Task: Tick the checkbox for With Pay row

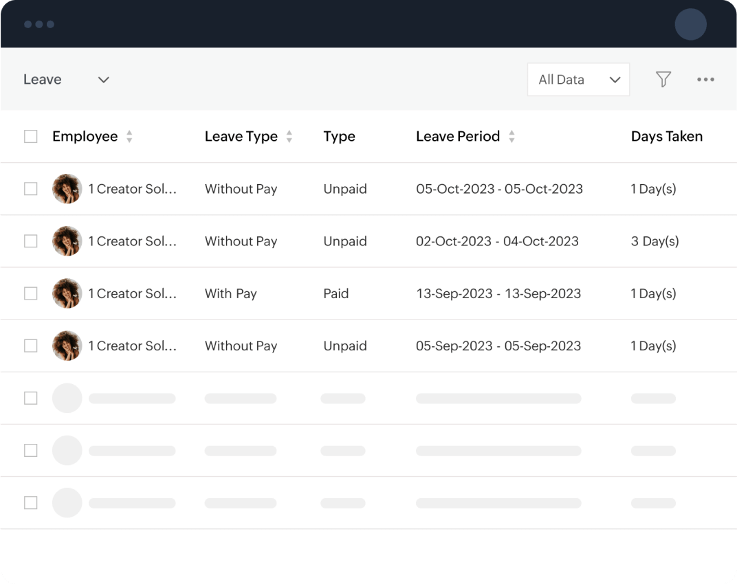Action: tap(31, 293)
